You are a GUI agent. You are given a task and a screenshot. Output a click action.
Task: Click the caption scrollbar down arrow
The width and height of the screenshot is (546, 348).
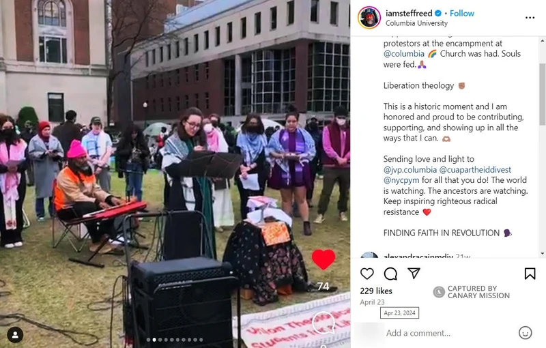pos(542,254)
